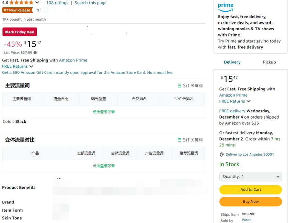
Task: Click the 曝光位置 column header
Action: (99, 99)
